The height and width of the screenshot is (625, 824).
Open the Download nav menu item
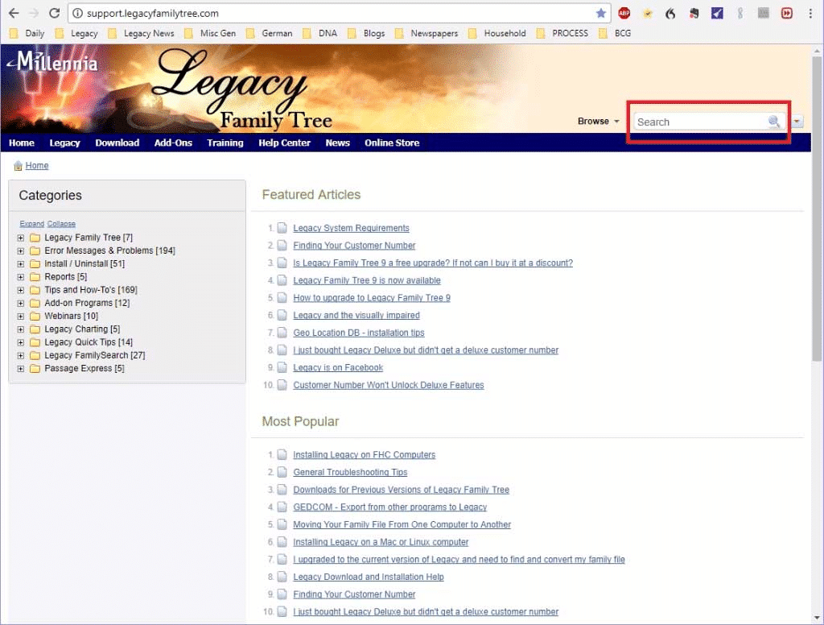(117, 143)
